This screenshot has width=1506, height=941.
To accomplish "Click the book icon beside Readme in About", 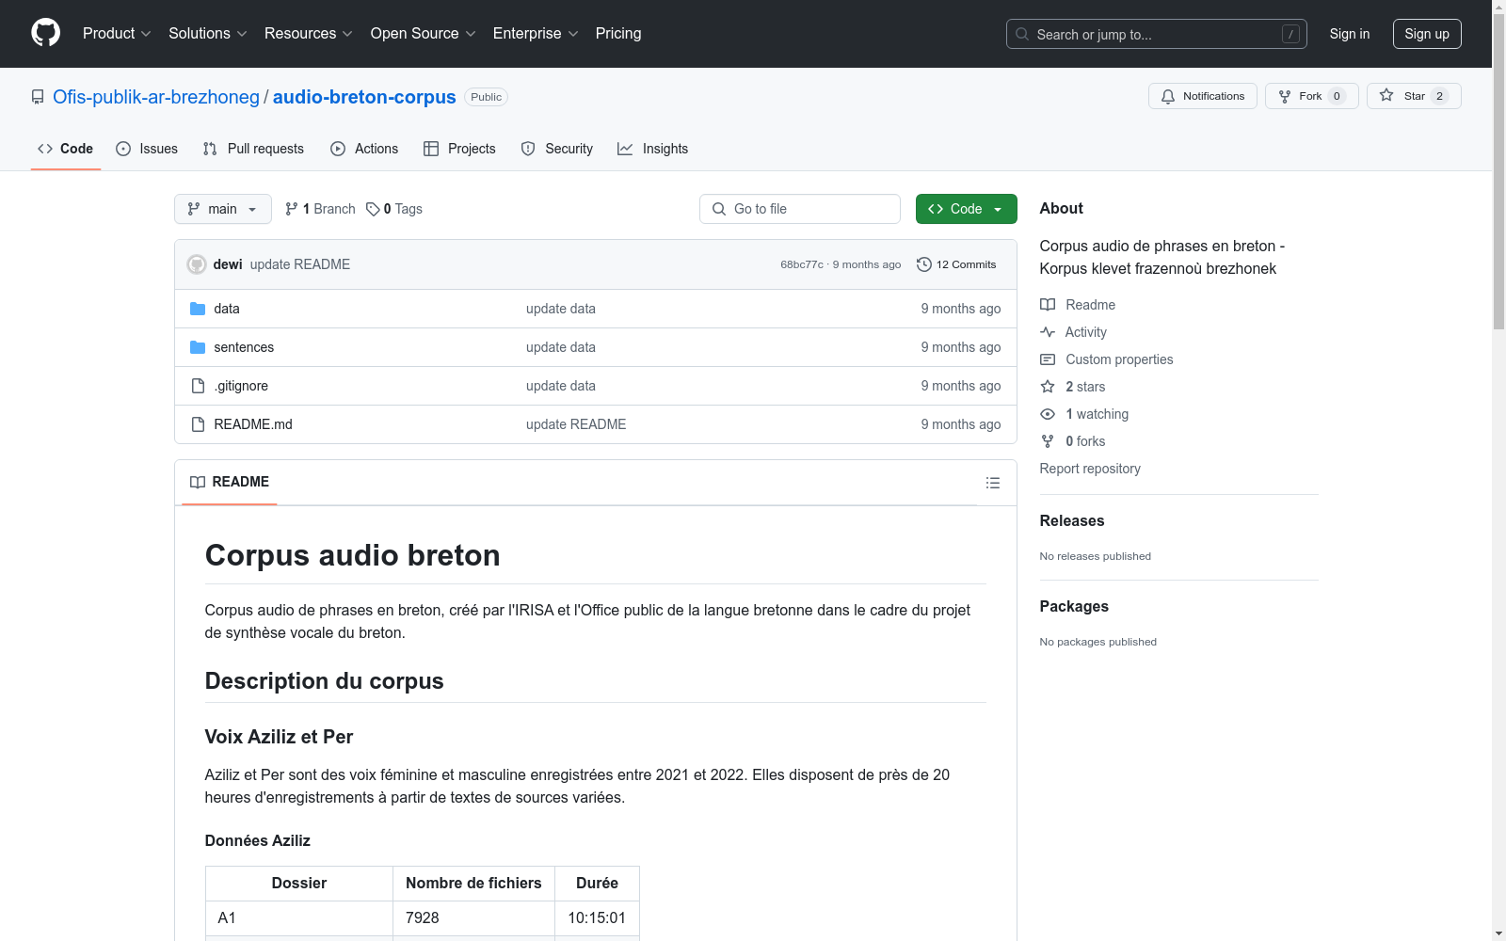I will tap(1048, 305).
